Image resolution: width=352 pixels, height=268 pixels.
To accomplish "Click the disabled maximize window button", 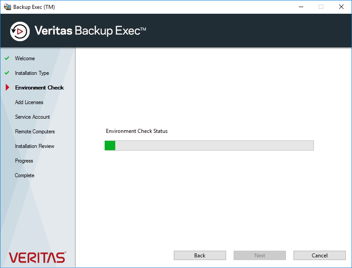I will (321, 7).
